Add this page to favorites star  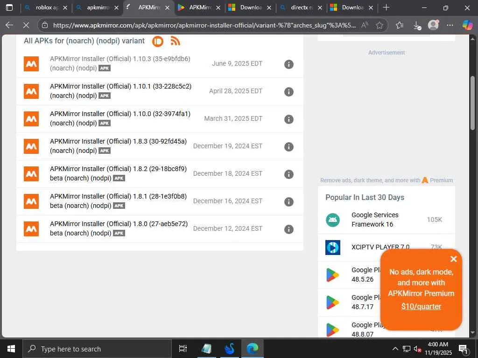[x=379, y=25]
